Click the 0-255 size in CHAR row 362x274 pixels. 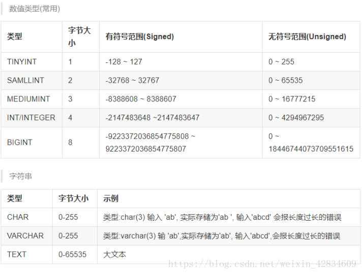75,217
